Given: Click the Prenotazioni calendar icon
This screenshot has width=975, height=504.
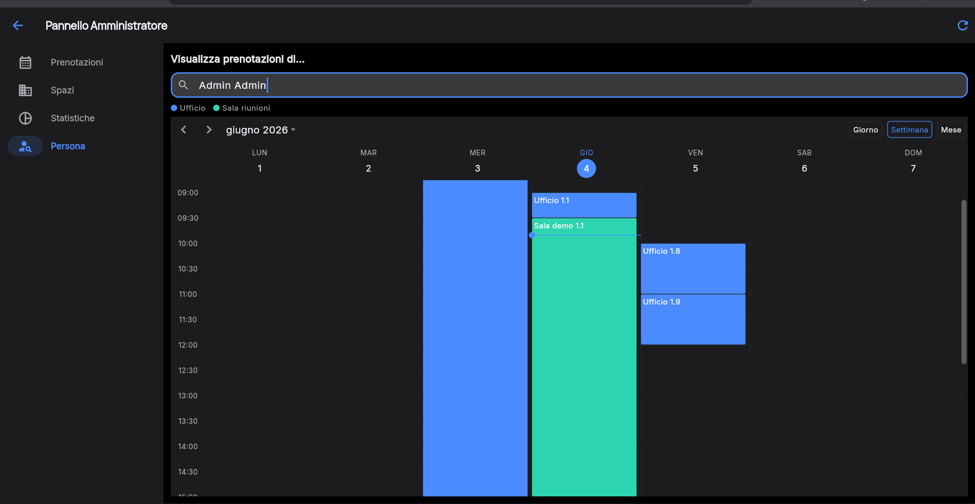Looking at the screenshot, I should [25, 62].
